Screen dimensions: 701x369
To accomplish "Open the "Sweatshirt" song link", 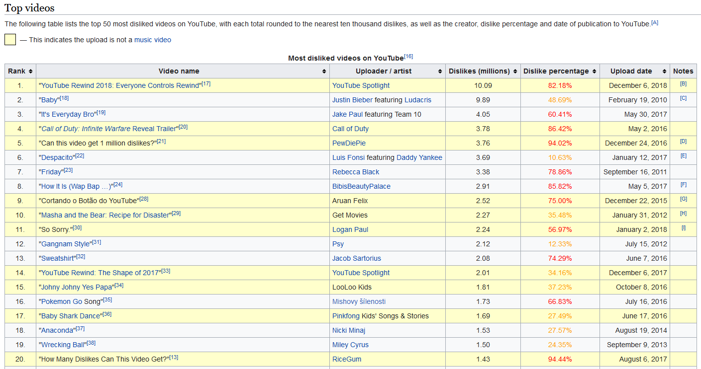I will (x=58, y=258).
